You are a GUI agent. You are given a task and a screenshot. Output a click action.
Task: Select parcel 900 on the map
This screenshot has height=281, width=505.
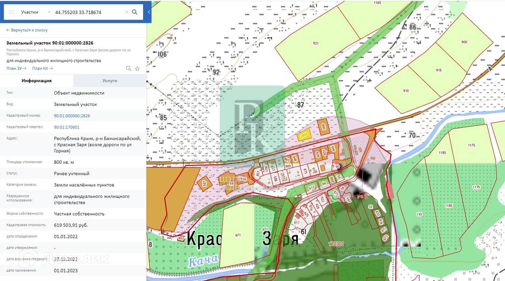464,42
